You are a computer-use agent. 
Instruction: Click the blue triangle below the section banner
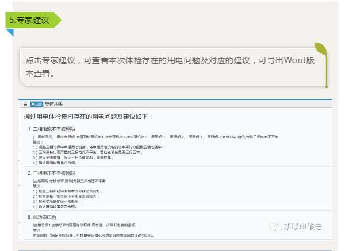point(9,32)
